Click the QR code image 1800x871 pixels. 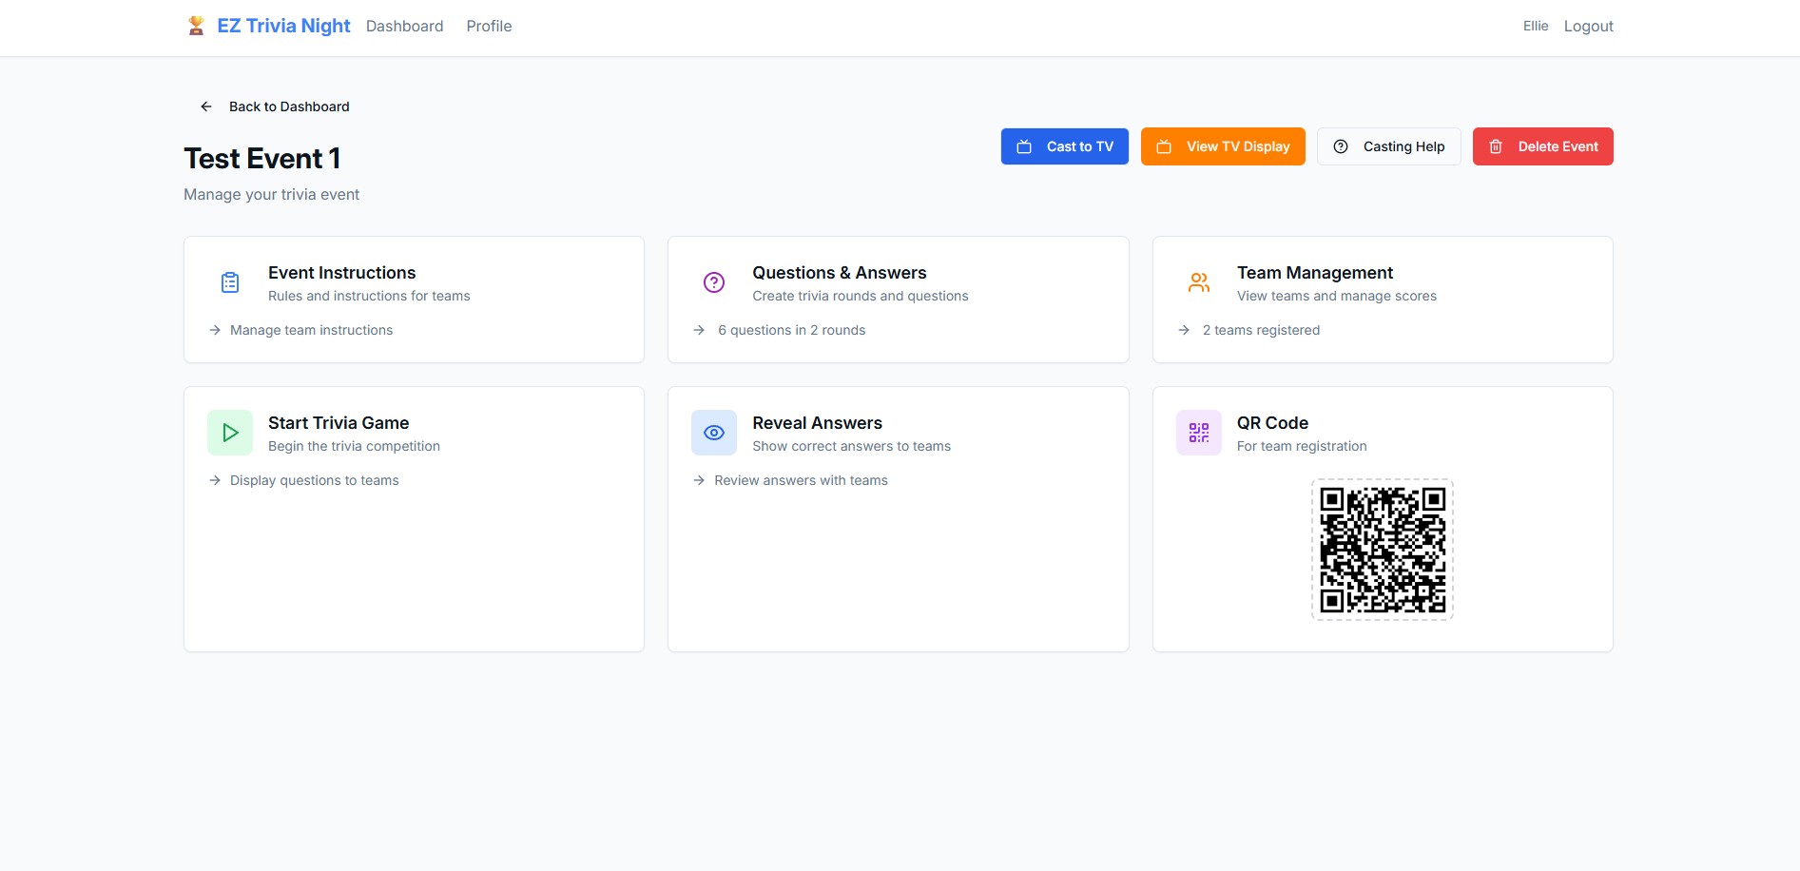point(1383,550)
